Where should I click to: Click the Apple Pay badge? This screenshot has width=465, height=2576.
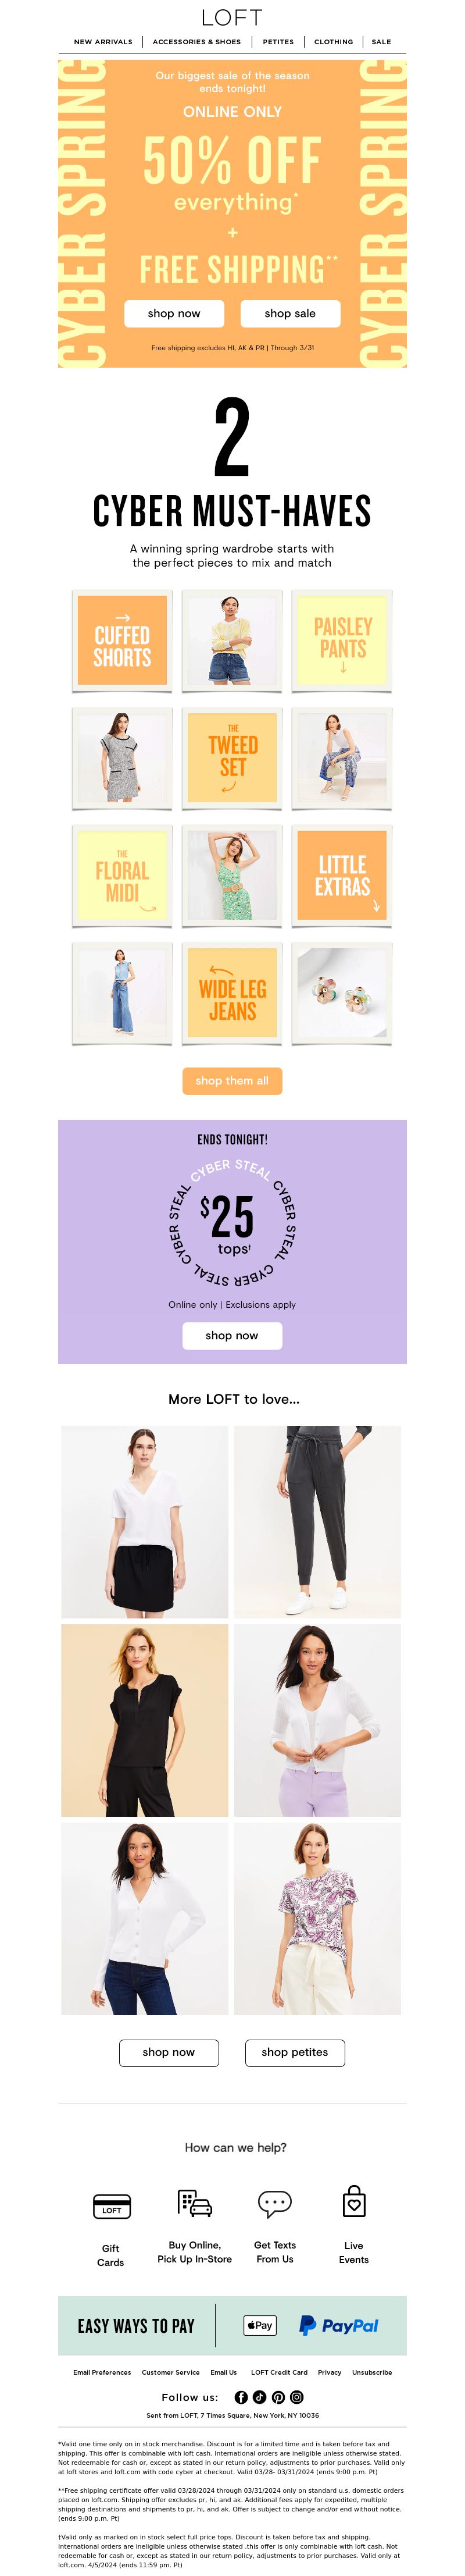259,2325
